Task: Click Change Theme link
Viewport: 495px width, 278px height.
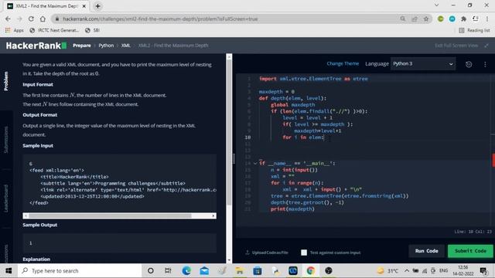Action: coord(343,63)
